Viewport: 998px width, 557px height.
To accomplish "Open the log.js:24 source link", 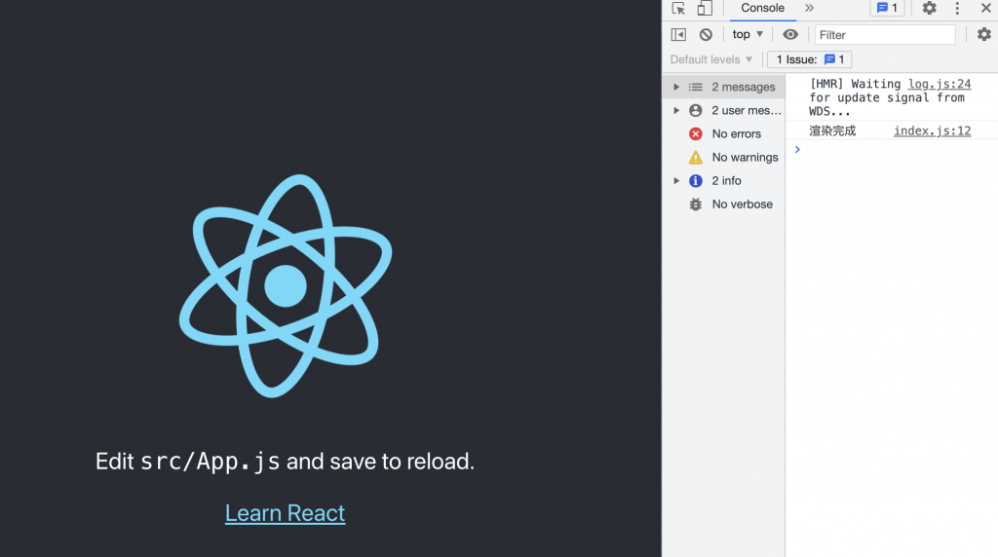I will tap(939, 84).
